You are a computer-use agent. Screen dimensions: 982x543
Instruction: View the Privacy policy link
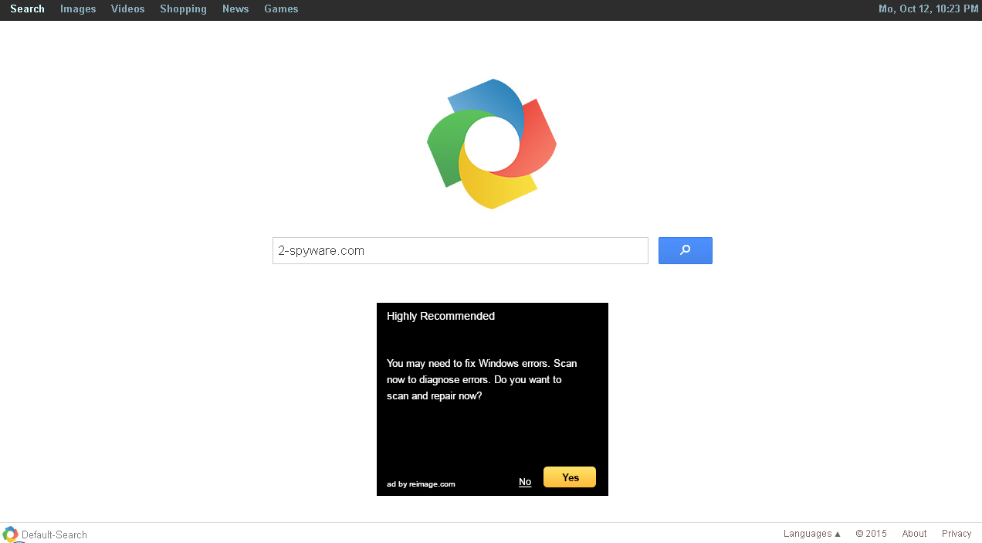coord(957,534)
